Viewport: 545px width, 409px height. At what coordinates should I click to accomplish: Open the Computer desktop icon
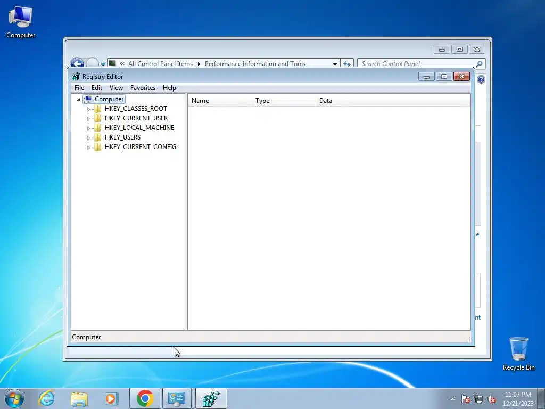coord(21,22)
